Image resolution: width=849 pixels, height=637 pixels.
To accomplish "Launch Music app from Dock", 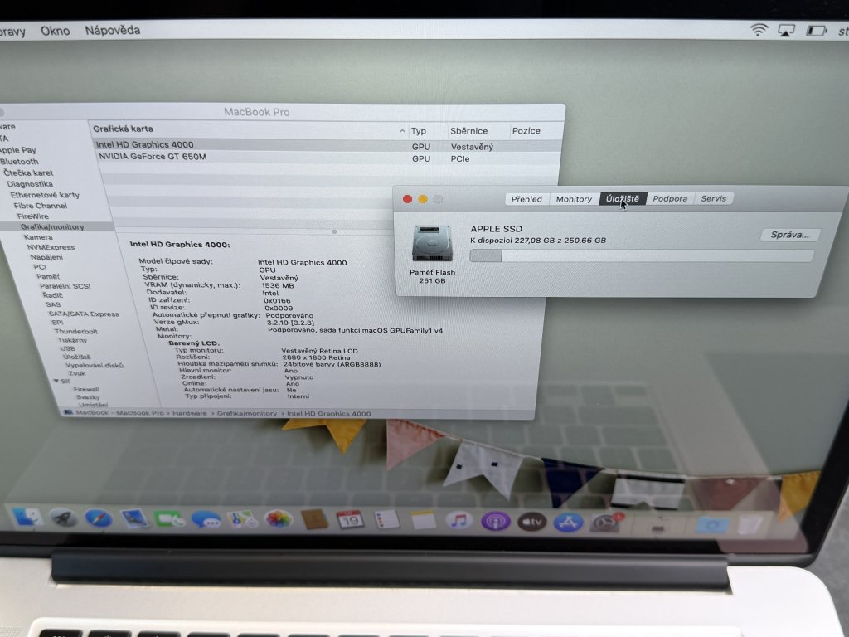I will click(x=459, y=521).
